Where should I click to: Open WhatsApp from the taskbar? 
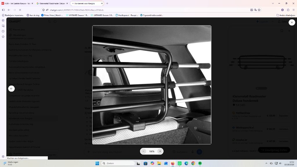click(x=180, y=163)
